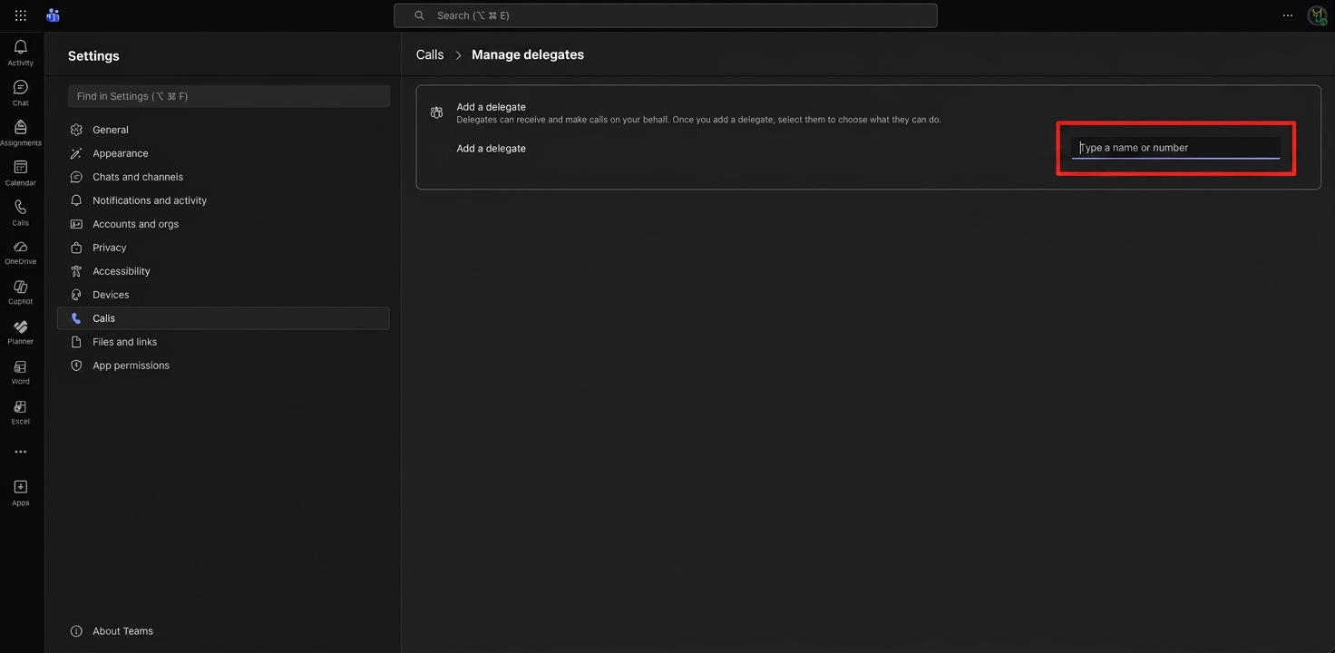Screen dimensions: 1335x653
Task: Open Chats and channels settings
Action: pos(223,177)
